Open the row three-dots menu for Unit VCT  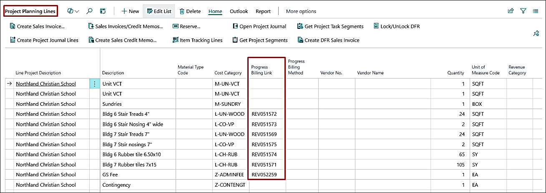click(94, 84)
